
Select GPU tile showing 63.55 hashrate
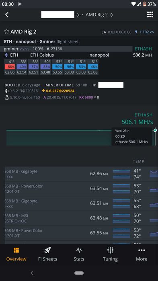point(57,67)
